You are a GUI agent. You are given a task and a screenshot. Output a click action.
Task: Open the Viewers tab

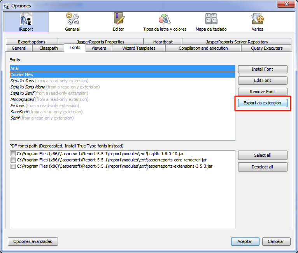99,48
